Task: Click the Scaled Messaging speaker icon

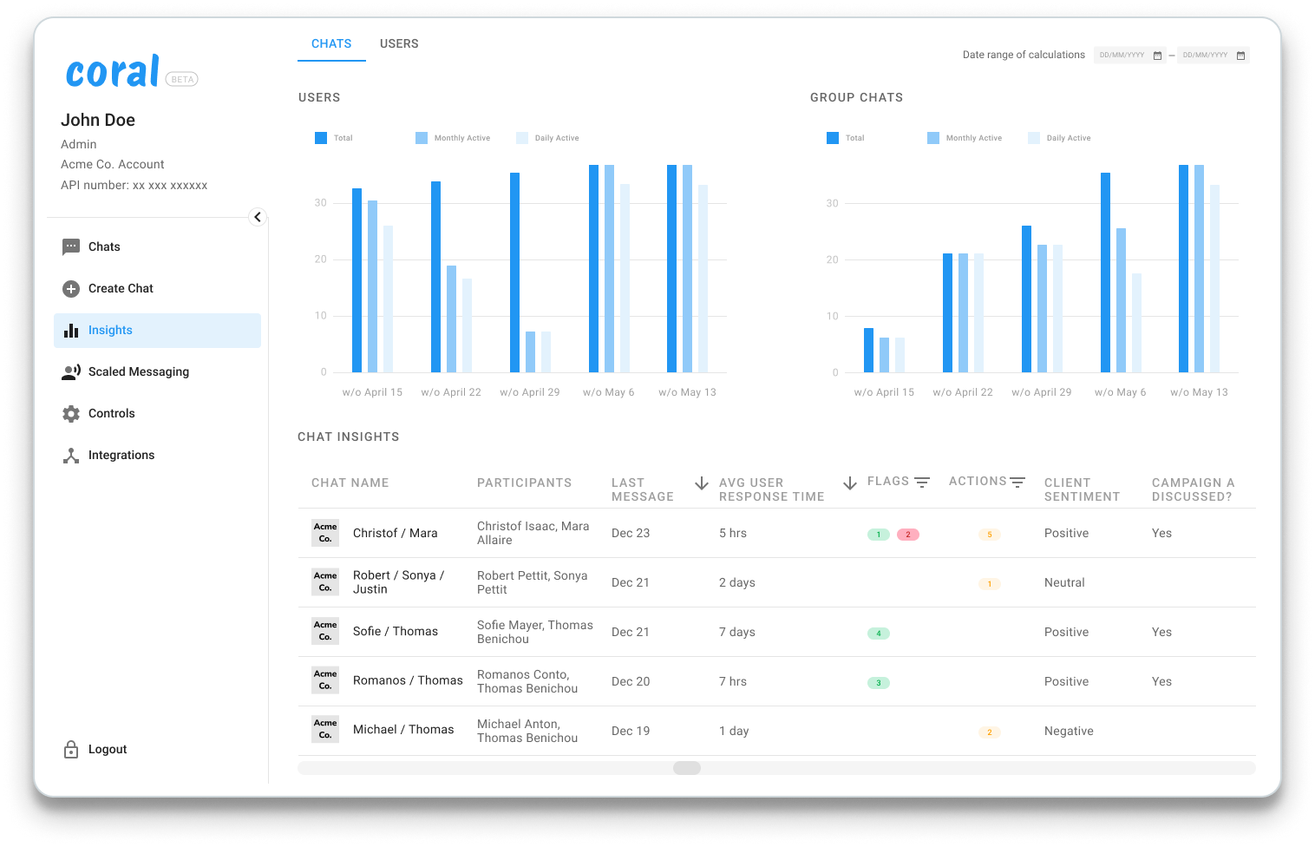Action: [71, 372]
